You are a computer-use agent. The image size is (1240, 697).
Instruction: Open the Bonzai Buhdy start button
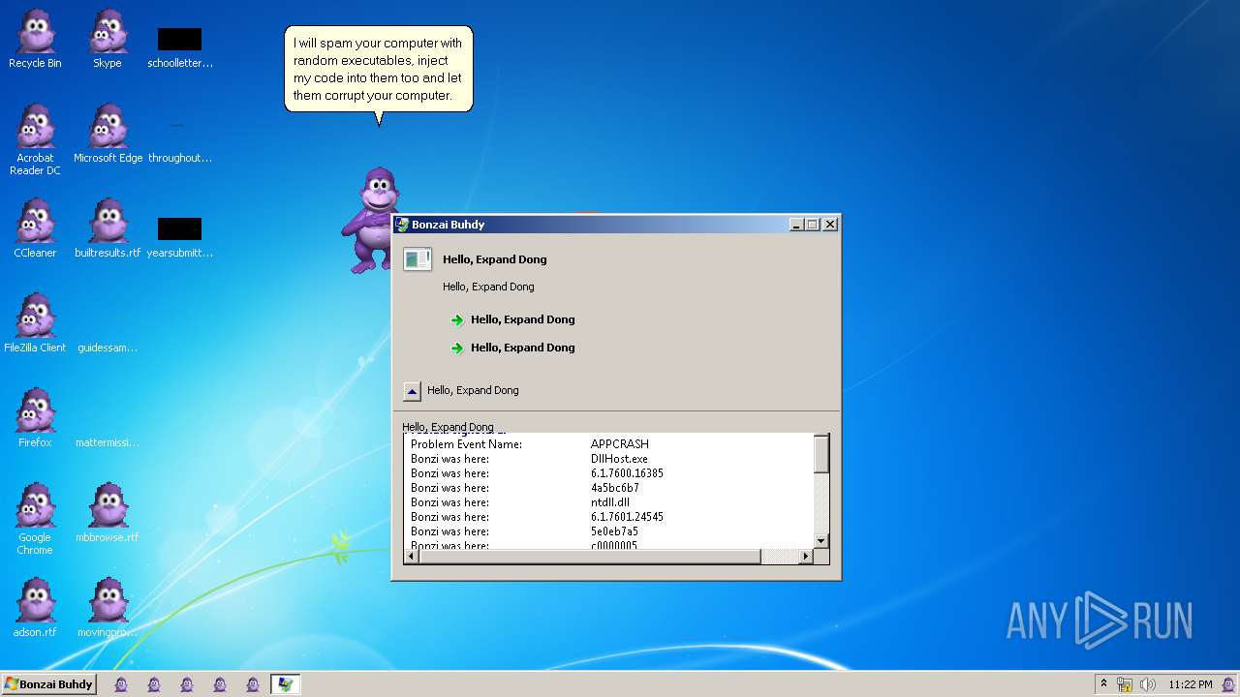pos(48,684)
